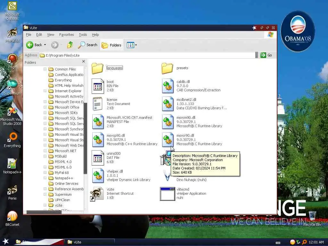Select the presets folder icon
Viewport: 328px width, 246px height.
167,68
